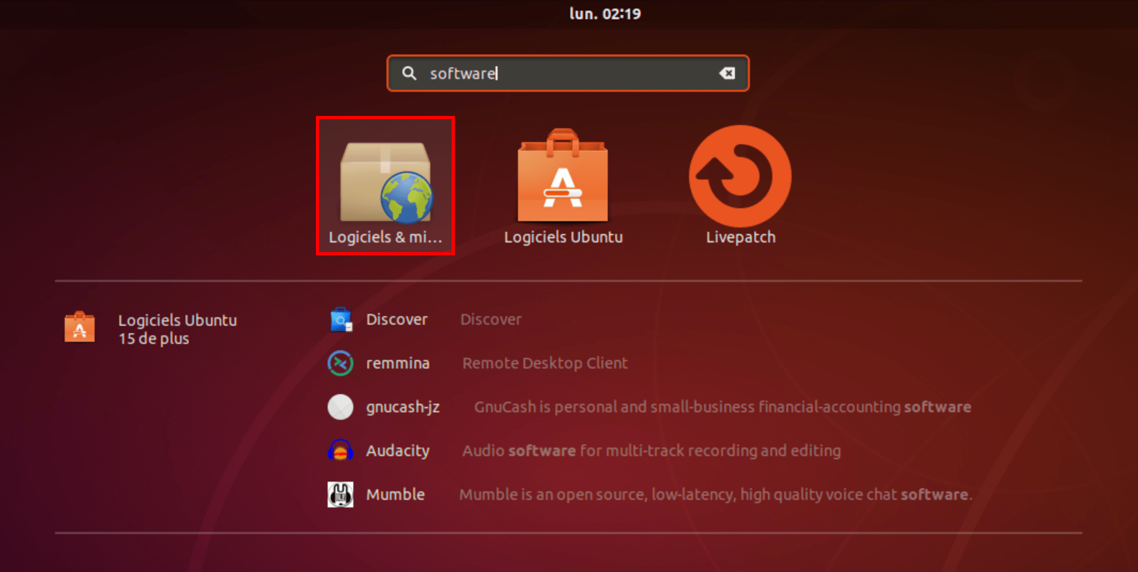
Task: Open Logiciels & mises à jour app
Action: pos(385,185)
